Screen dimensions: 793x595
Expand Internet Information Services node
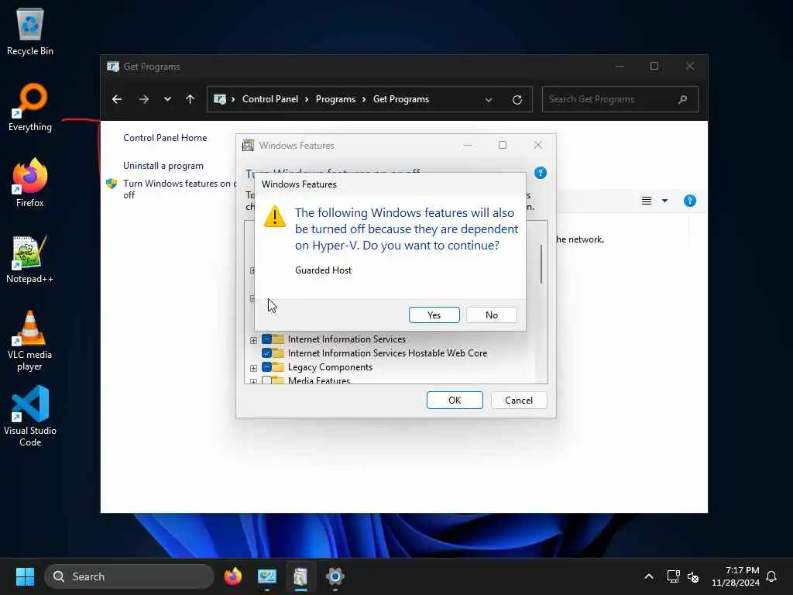click(x=253, y=340)
